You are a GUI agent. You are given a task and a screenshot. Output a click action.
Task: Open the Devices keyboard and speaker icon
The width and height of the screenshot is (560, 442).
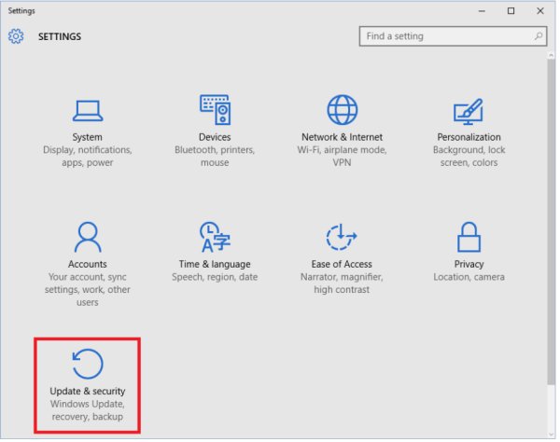tap(215, 110)
